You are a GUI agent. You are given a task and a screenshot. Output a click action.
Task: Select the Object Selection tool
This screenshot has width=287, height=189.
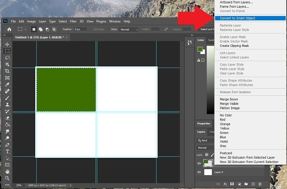point(7,65)
